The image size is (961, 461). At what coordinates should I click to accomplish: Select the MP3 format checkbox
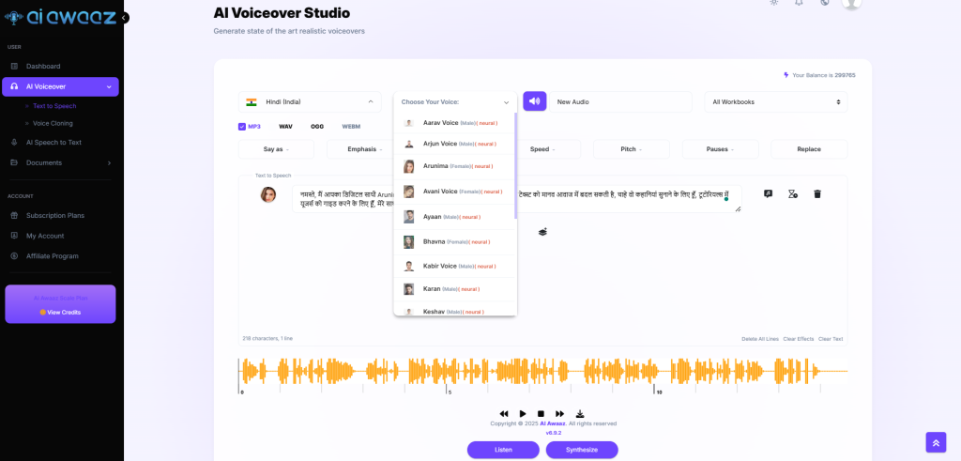tap(242, 126)
